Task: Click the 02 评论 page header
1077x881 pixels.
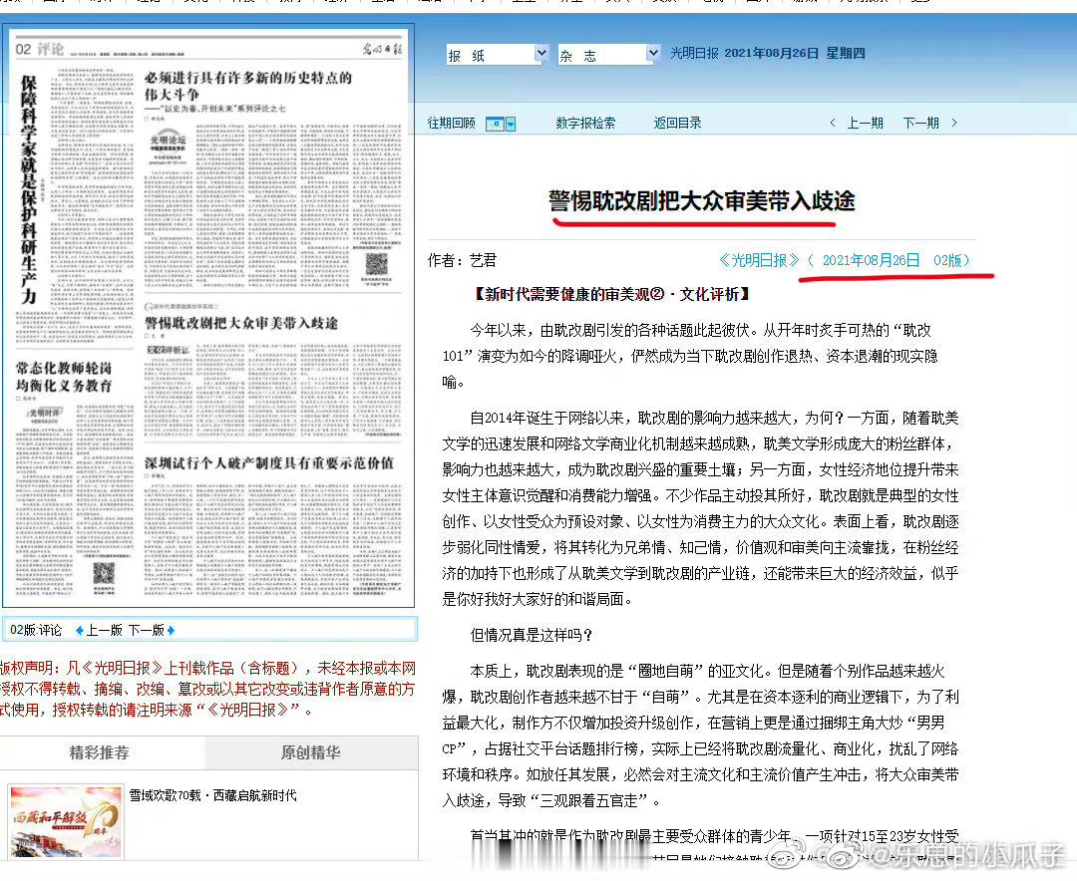Action: pyautogui.click(x=40, y=49)
